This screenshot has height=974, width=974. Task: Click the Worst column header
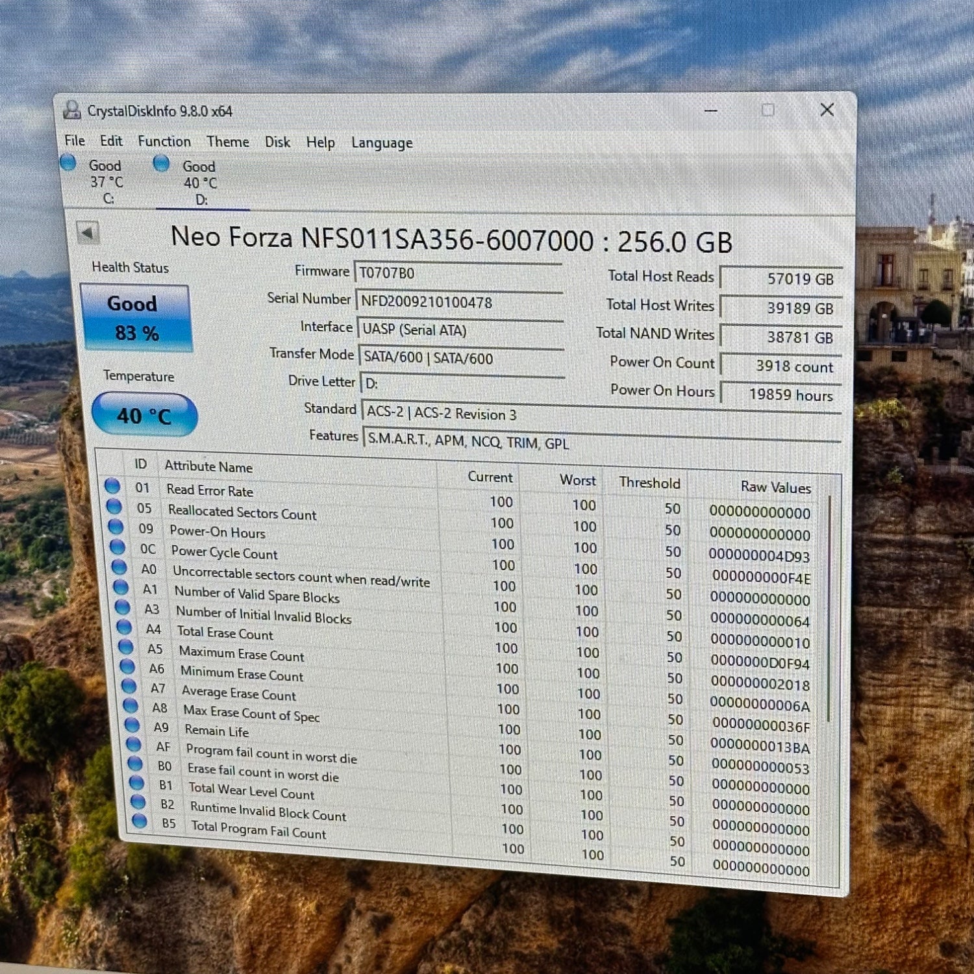point(578,481)
